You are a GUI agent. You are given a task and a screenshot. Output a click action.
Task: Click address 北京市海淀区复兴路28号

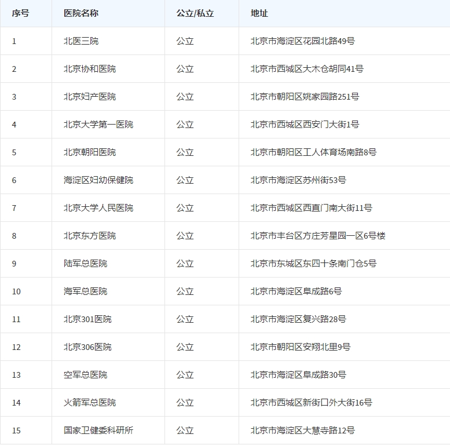coord(298,319)
